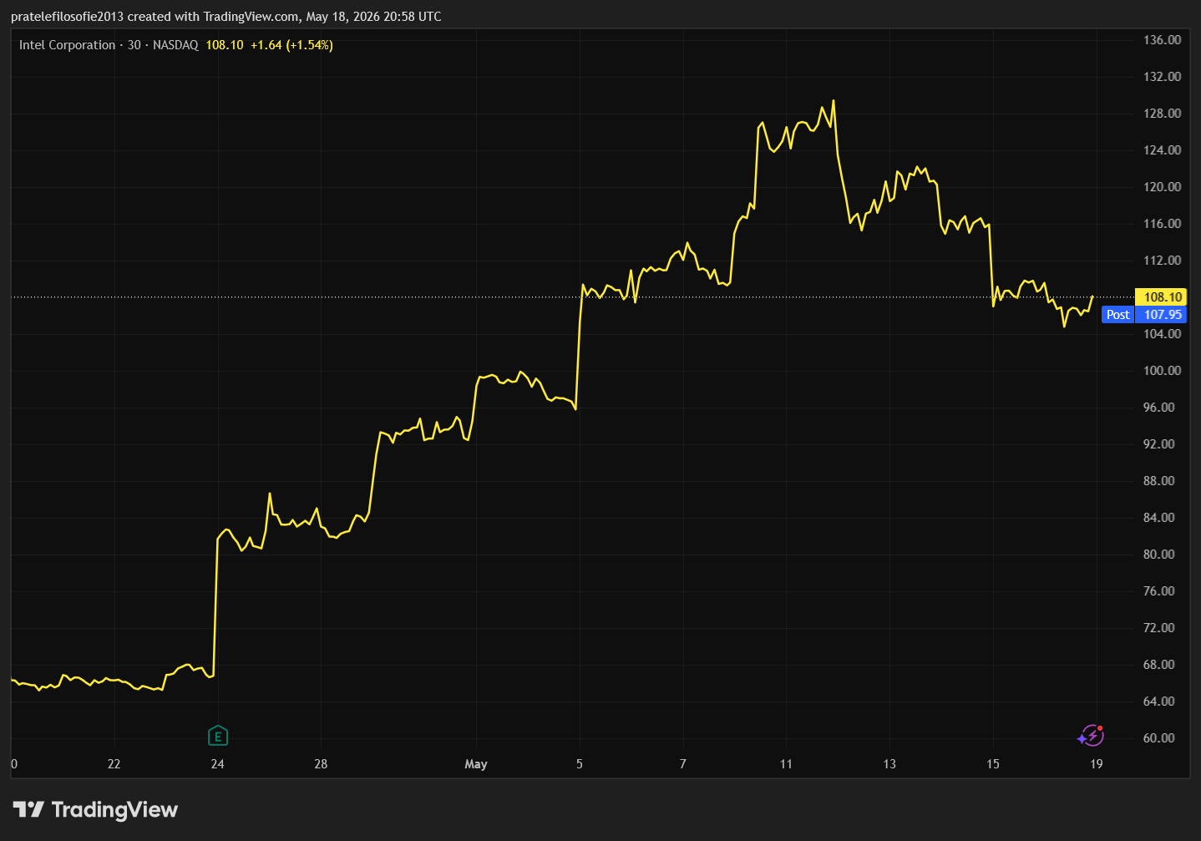Click the date 11 on time axis
The image size is (1201, 841).
click(x=786, y=764)
